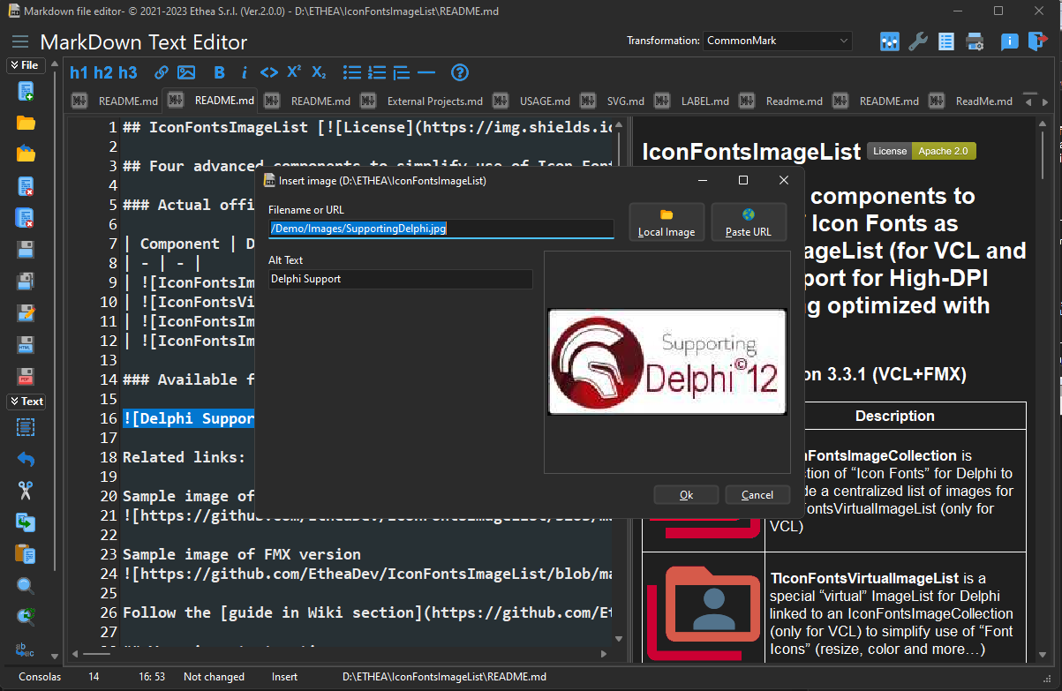The image size is (1062, 691).
Task: Click the Supporting Delphi 12 preview image
Action: point(667,362)
